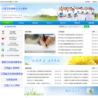The height and width of the screenshot is (98, 98).
Task: Open the 招聘信息 navigation menu
Action: (x=77, y=23)
